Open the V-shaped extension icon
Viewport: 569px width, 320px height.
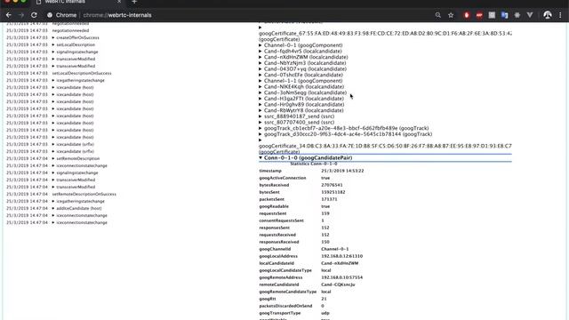[530, 15]
